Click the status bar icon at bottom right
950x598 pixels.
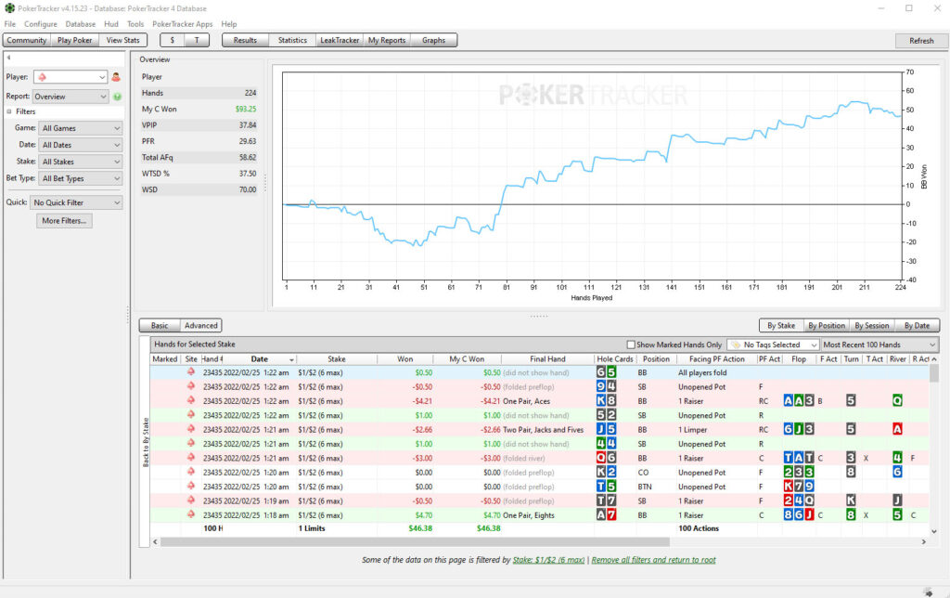pos(928,591)
